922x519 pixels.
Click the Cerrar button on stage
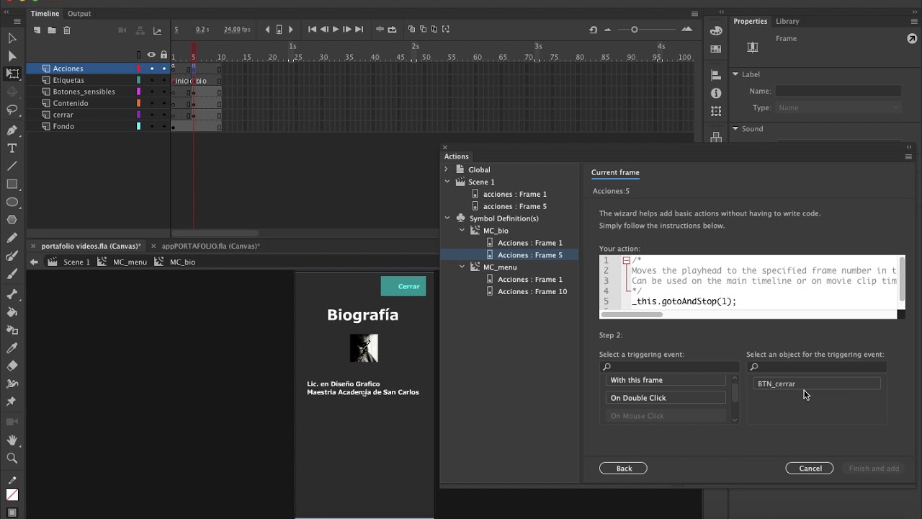pos(403,286)
